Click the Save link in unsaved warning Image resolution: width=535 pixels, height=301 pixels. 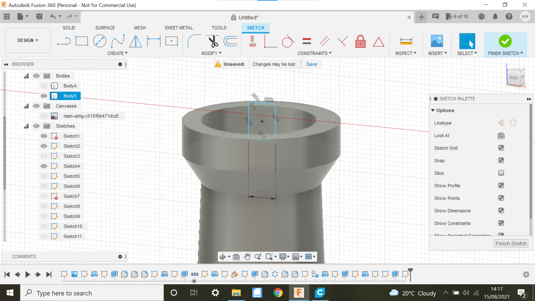click(x=312, y=64)
